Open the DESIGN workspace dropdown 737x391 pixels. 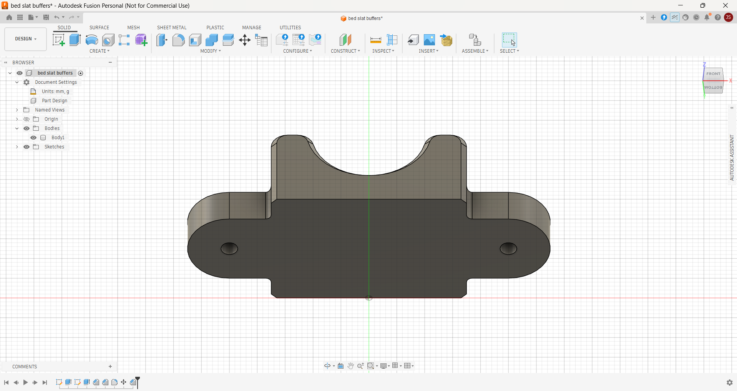[26, 39]
